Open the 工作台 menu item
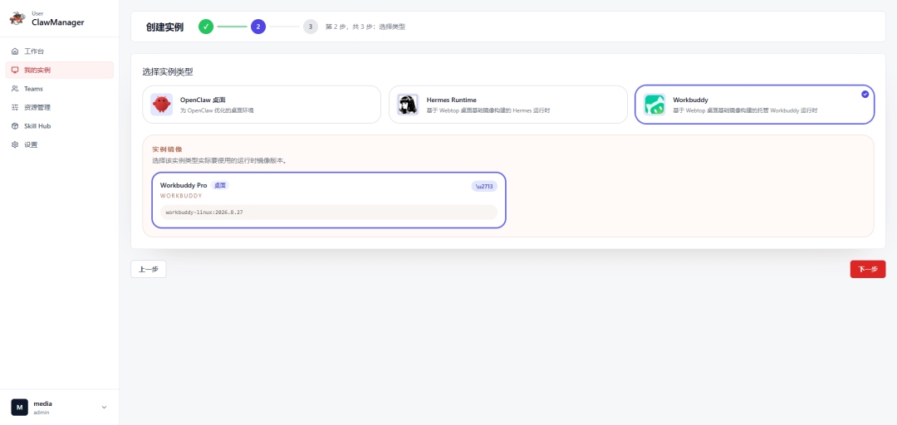 point(60,51)
